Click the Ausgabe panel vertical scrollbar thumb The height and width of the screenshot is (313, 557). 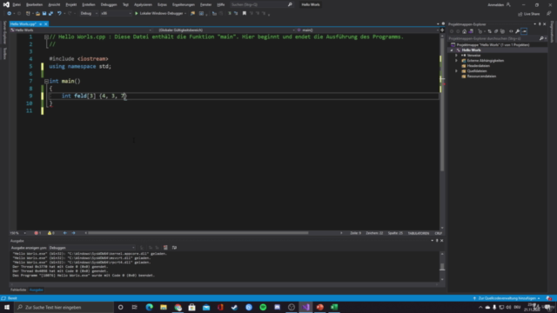tap(442, 267)
